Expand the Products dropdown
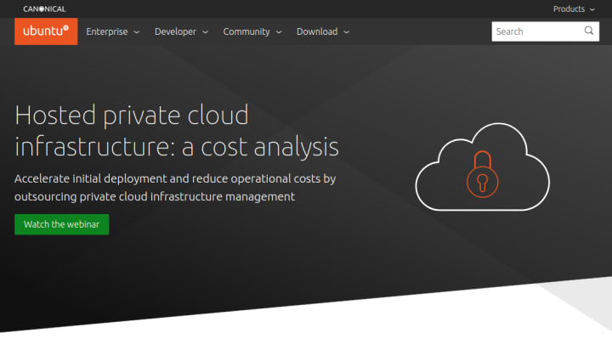The image size is (612, 350). (x=574, y=9)
